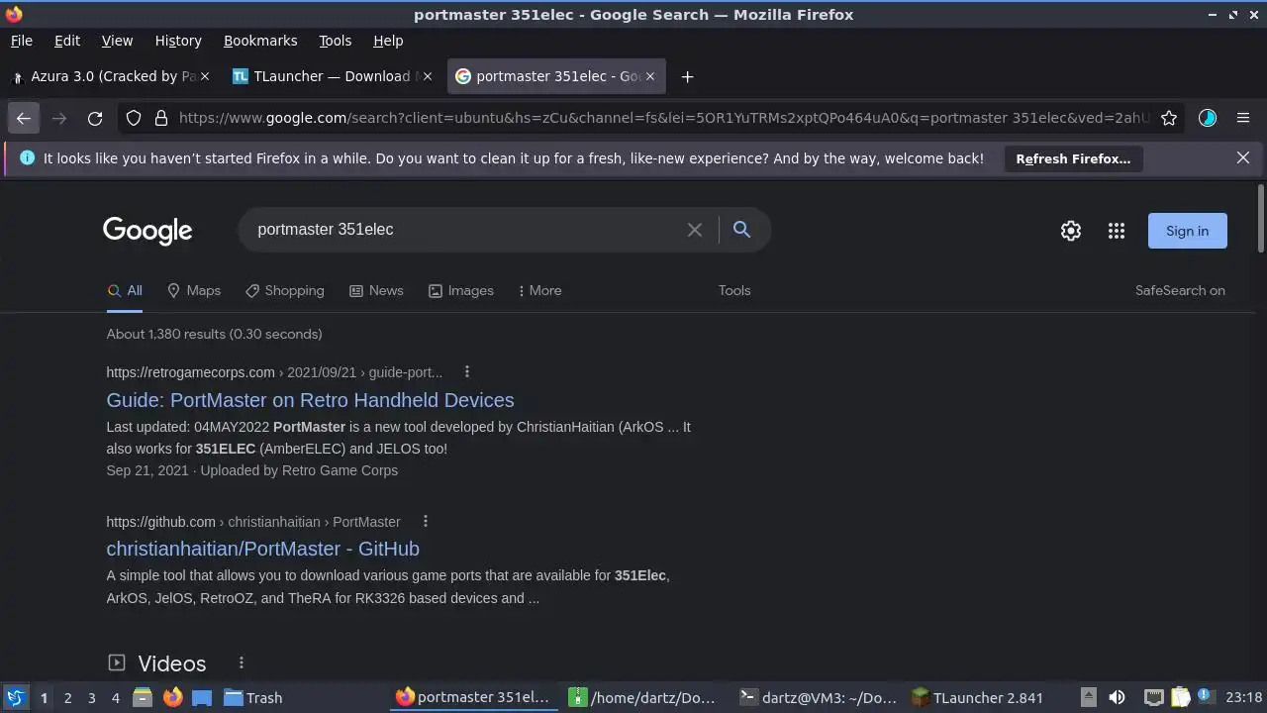Expand the More search filters dropdown
1267x713 pixels.
[539, 290]
